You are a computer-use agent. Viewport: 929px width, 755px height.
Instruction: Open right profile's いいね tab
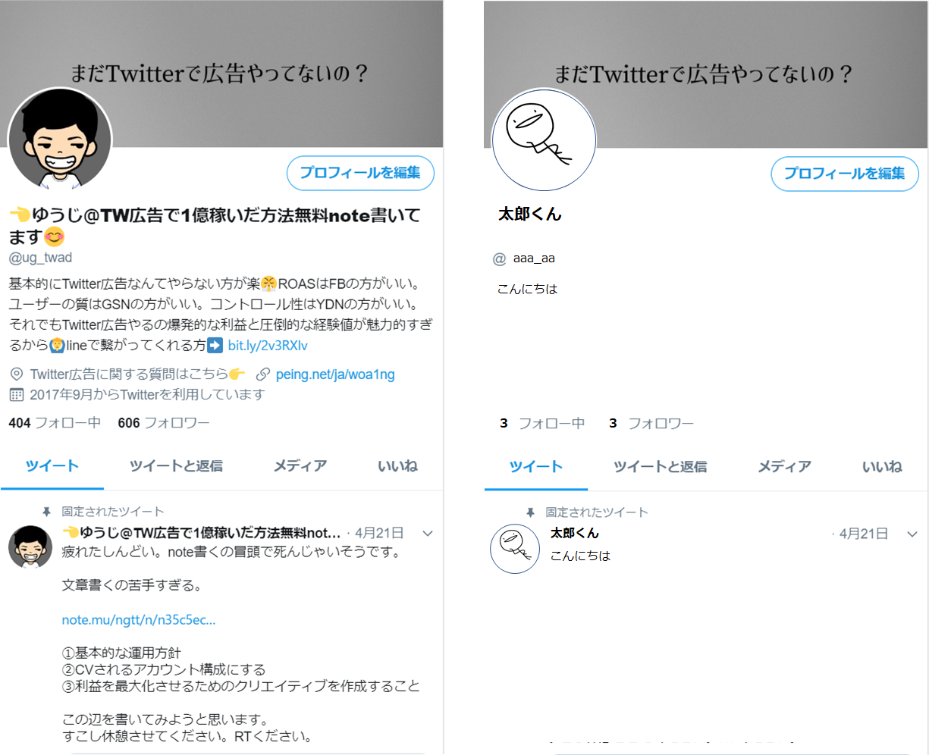tap(882, 467)
